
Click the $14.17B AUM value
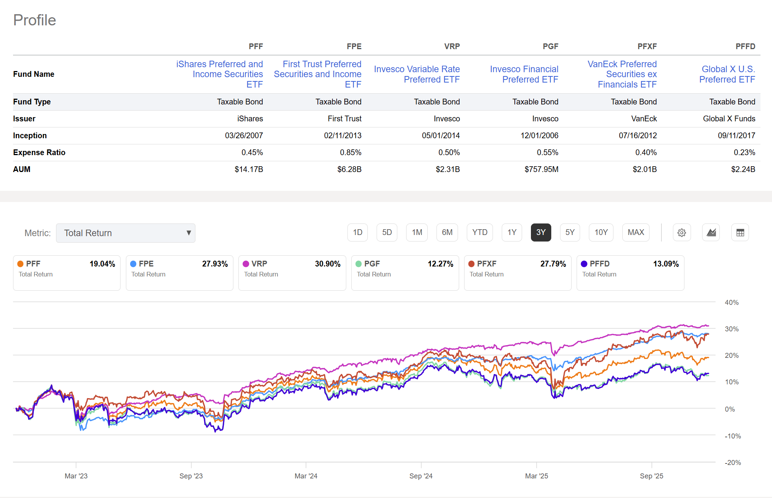[x=249, y=169]
